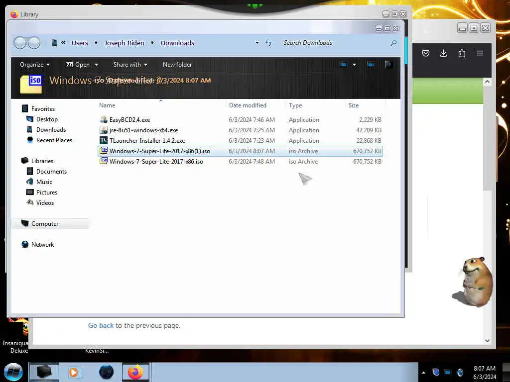Click the Forward navigation button in Explorer

pyautogui.click(x=34, y=43)
